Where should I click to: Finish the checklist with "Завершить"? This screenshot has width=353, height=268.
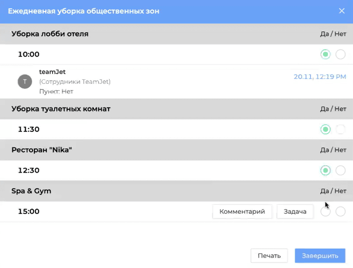coord(320,256)
